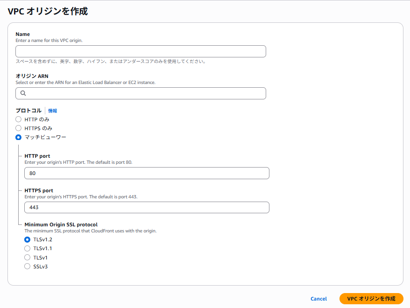Choose the マッチビューワー protocol option
The height and width of the screenshot is (308, 410).
tap(18, 137)
